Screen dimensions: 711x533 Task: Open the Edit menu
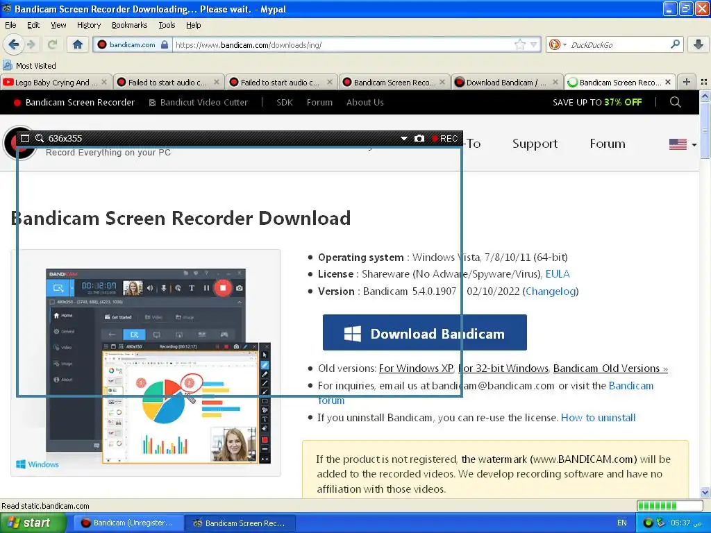(x=33, y=25)
